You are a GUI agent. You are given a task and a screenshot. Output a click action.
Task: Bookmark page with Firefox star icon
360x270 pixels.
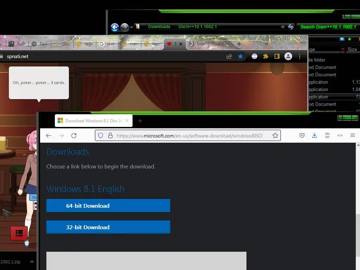point(275,135)
